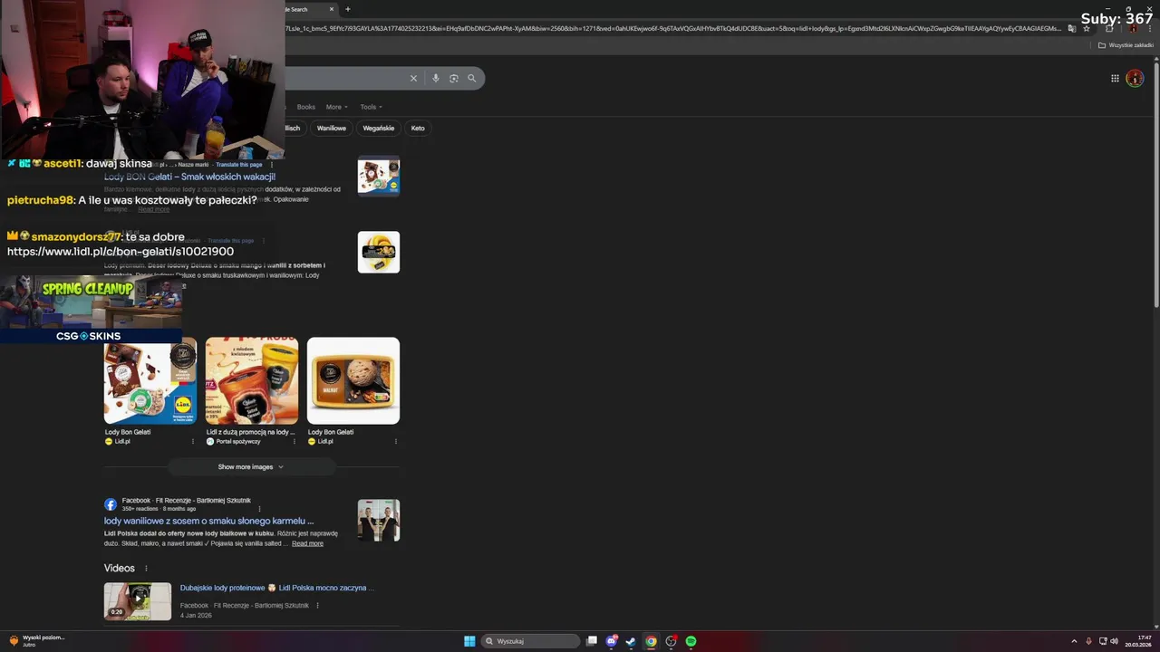Open the Google account avatar
Screen dimensions: 1160x652
(1135, 79)
